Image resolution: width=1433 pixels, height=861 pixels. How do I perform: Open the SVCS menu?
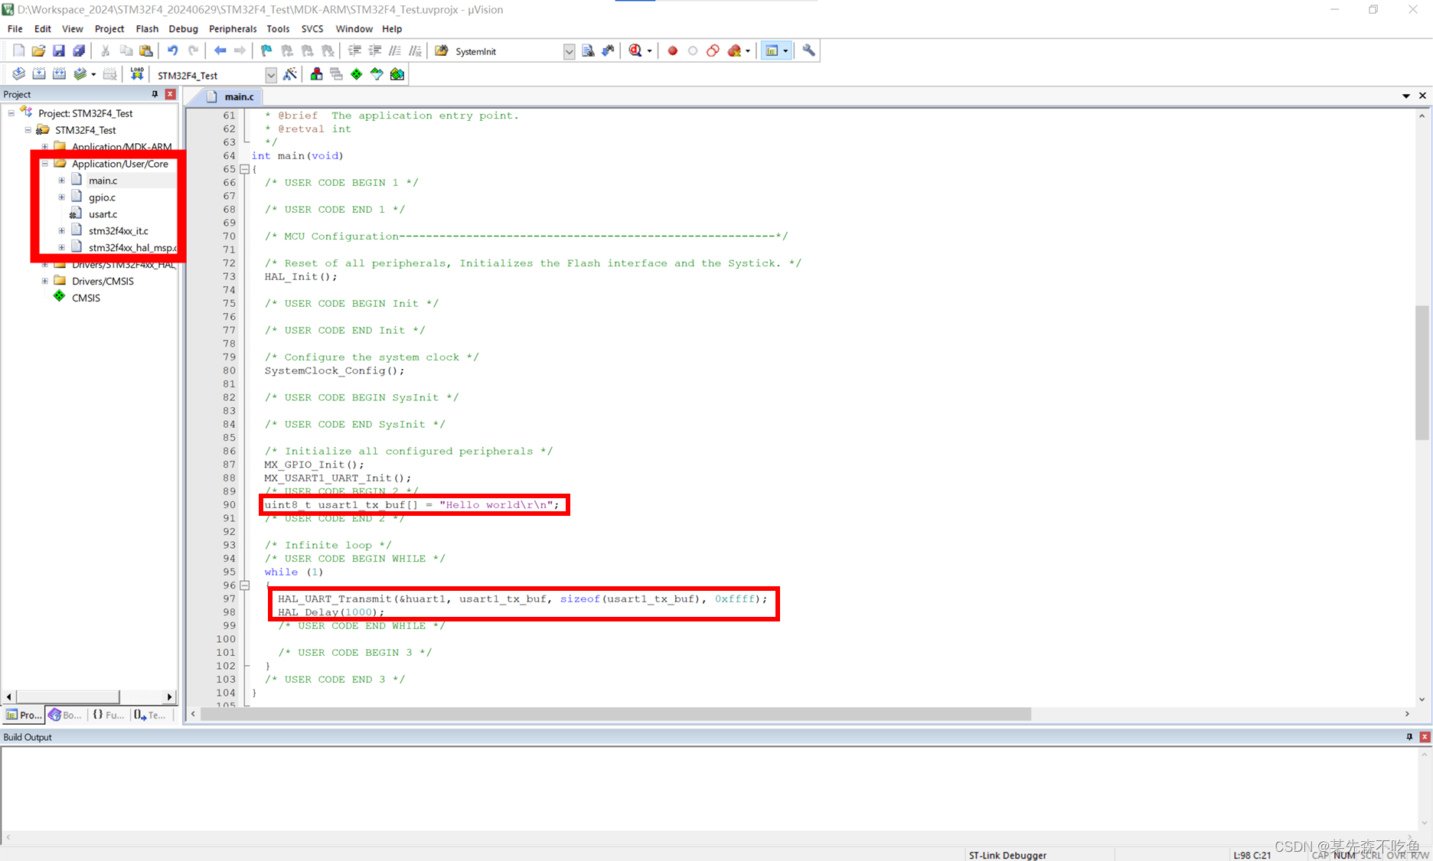[312, 28]
